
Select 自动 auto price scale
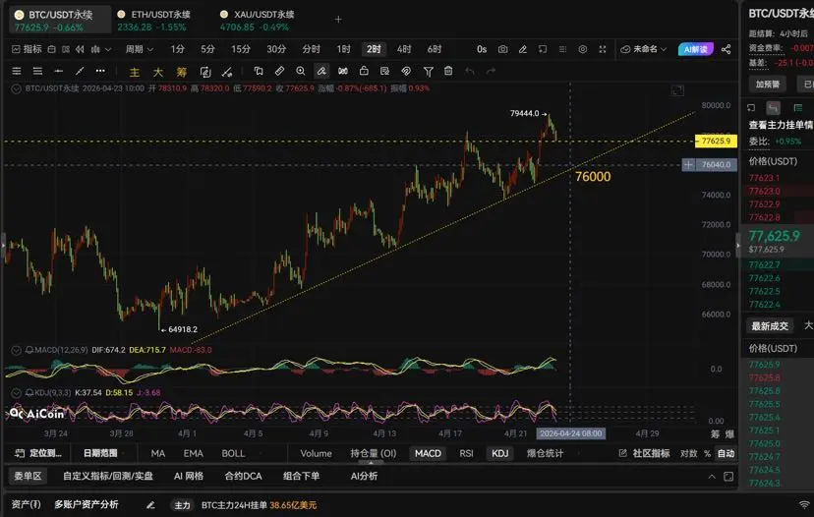click(726, 454)
